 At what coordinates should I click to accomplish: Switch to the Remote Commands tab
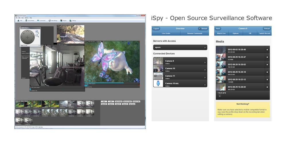pos(195,33)
